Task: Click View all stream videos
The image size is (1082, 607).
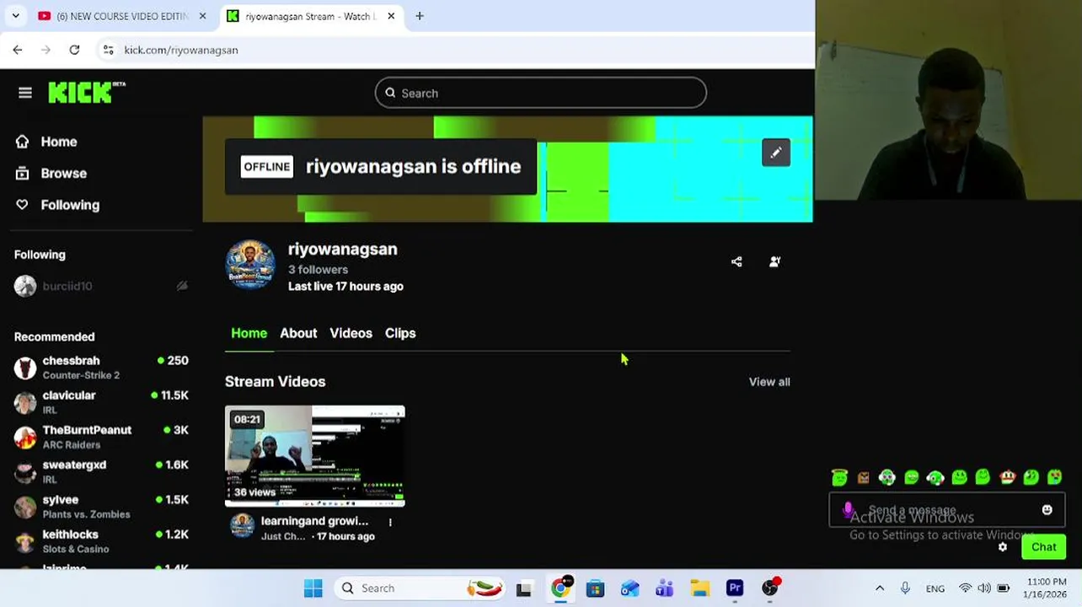Action: click(769, 382)
